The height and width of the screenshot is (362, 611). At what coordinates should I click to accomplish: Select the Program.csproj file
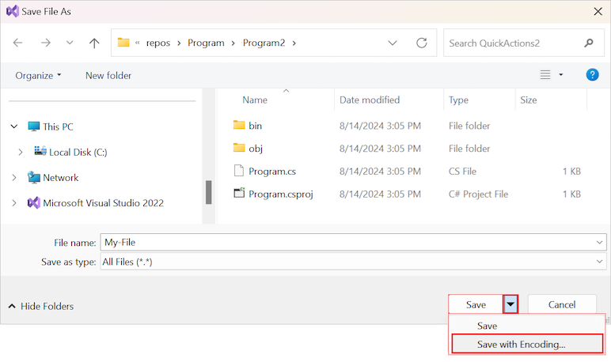280,194
